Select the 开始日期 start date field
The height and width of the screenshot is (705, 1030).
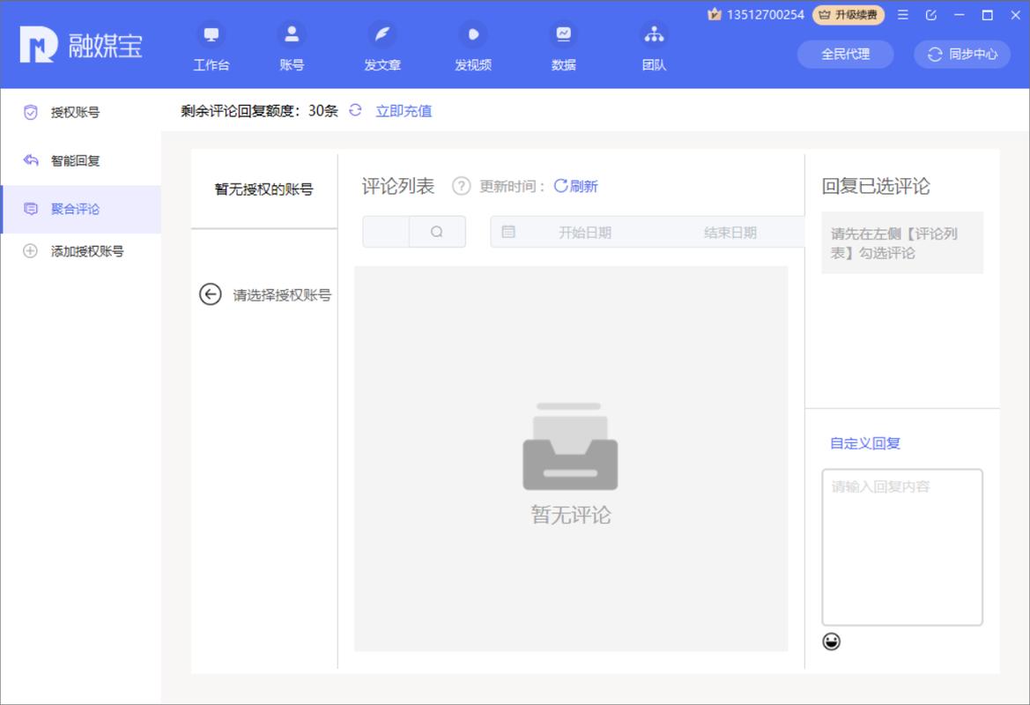[x=585, y=233]
